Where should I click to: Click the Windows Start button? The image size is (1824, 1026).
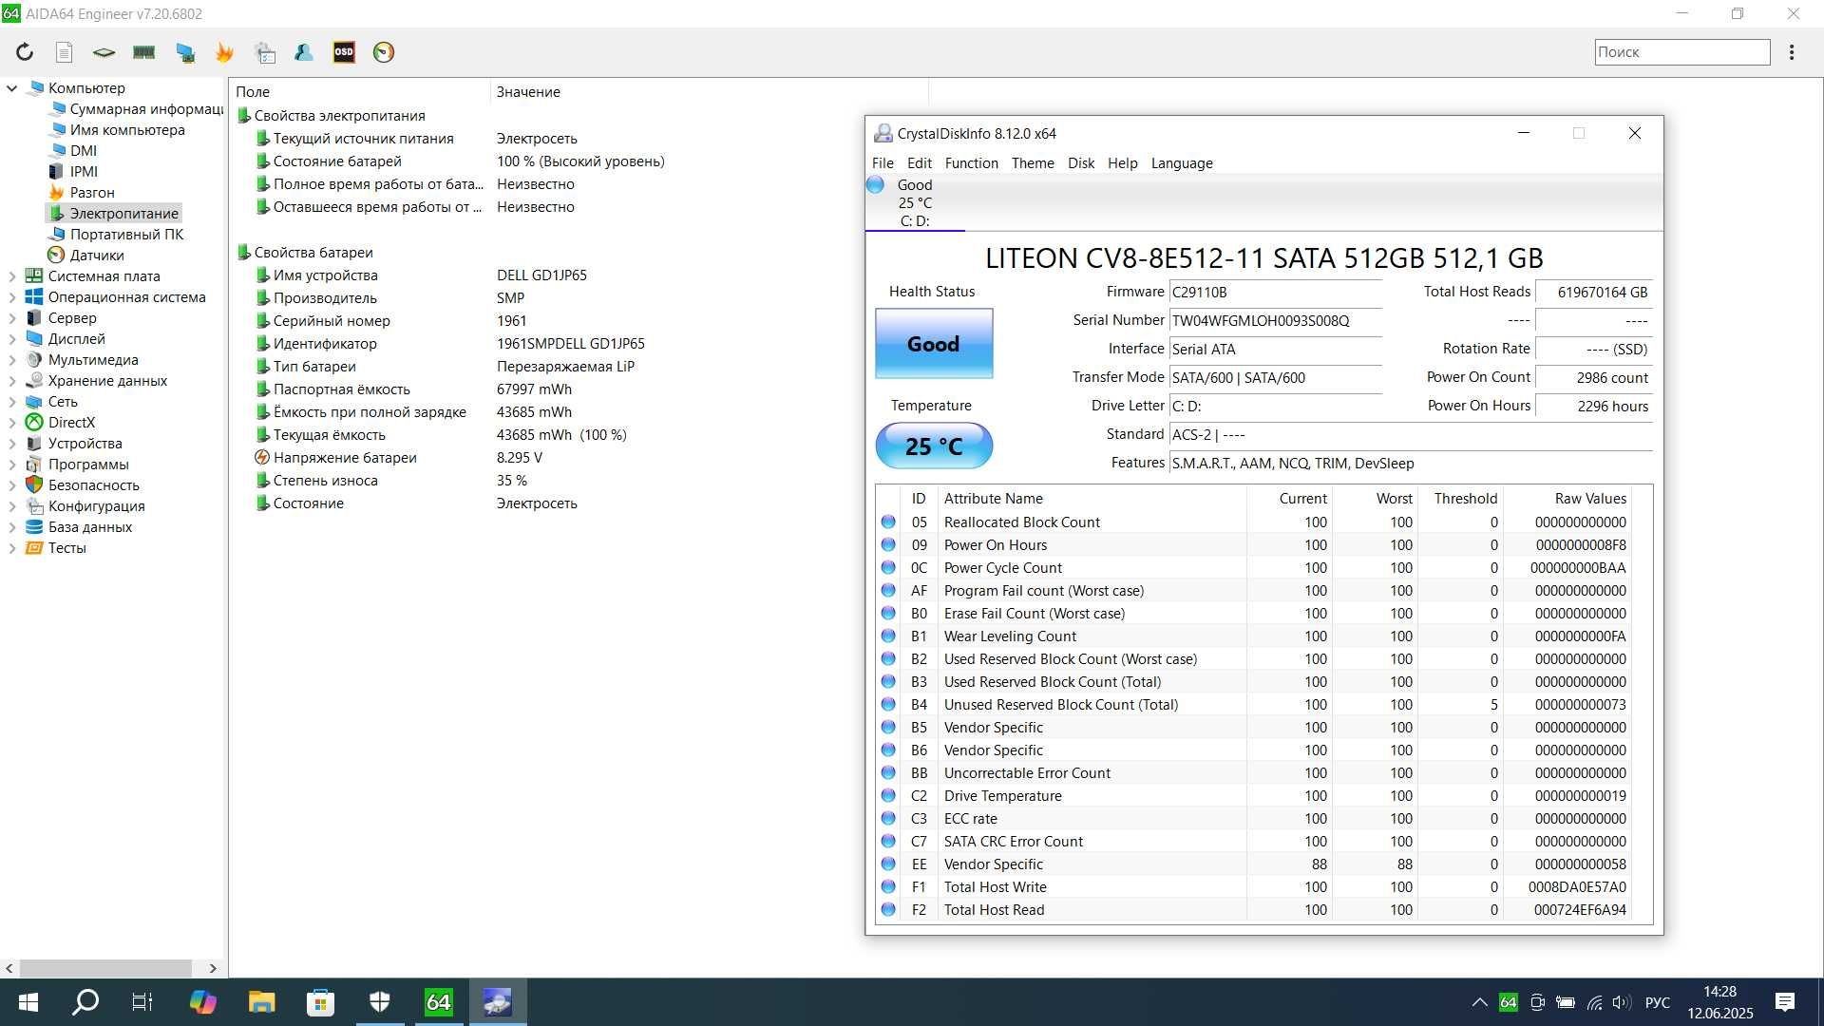pos(28,1001)
